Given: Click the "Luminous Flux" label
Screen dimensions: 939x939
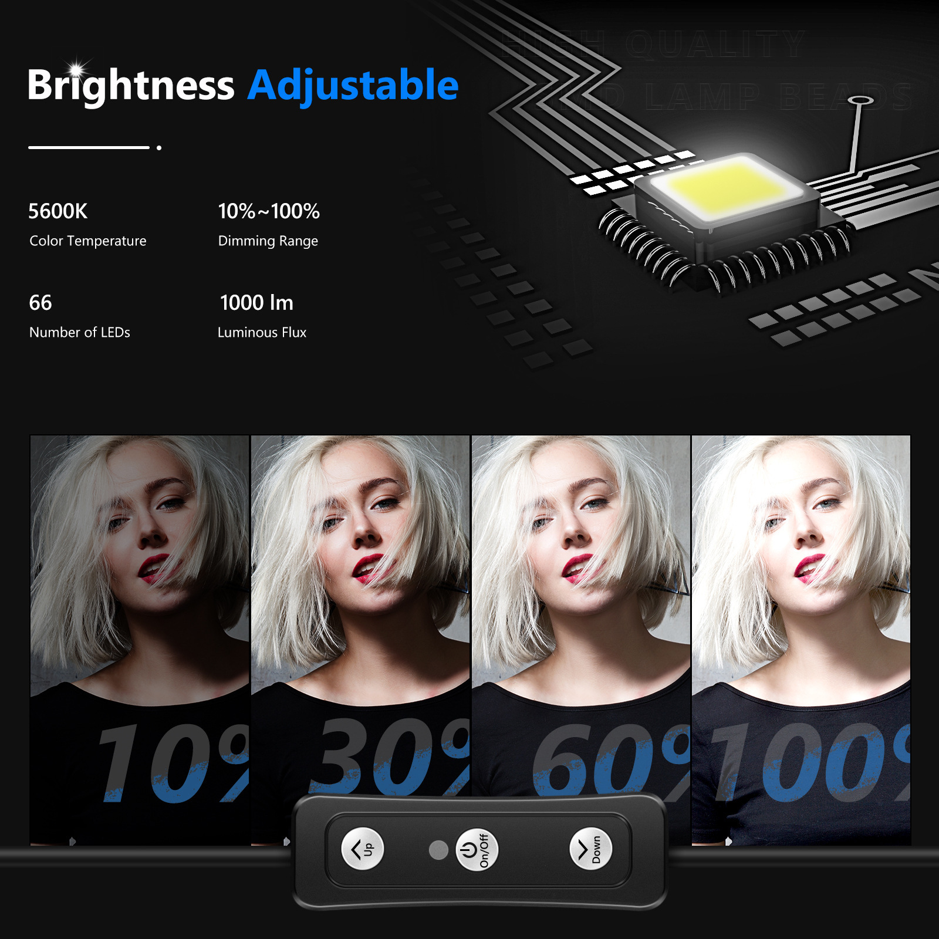Looking at the screenshot, I should click(262, 332).
